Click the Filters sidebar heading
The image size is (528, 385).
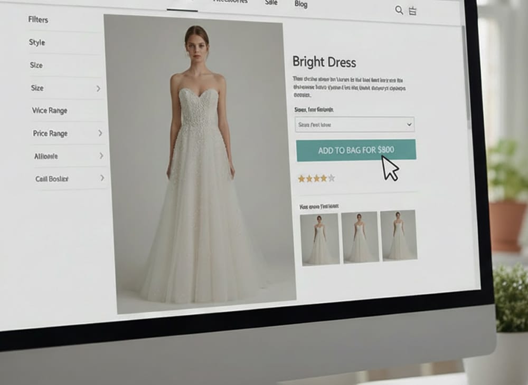(x=38, y=20)
